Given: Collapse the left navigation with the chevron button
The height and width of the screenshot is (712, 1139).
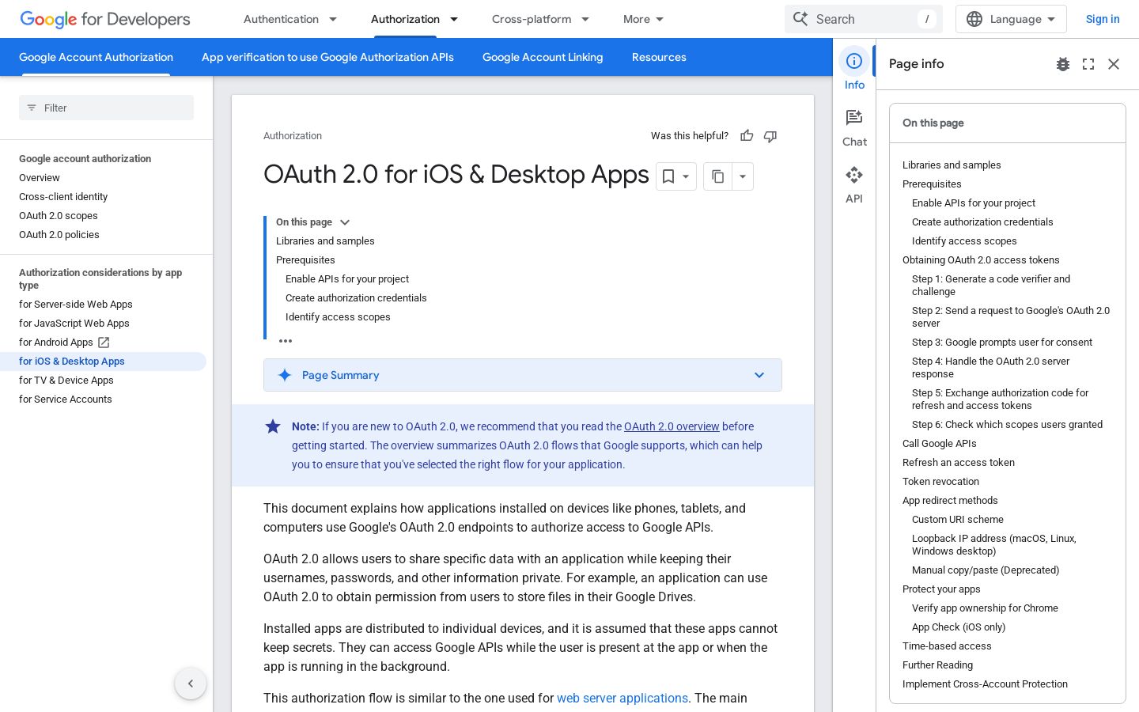Looking at the screenshot, I should pyautogui.click(x=191, y=684).
